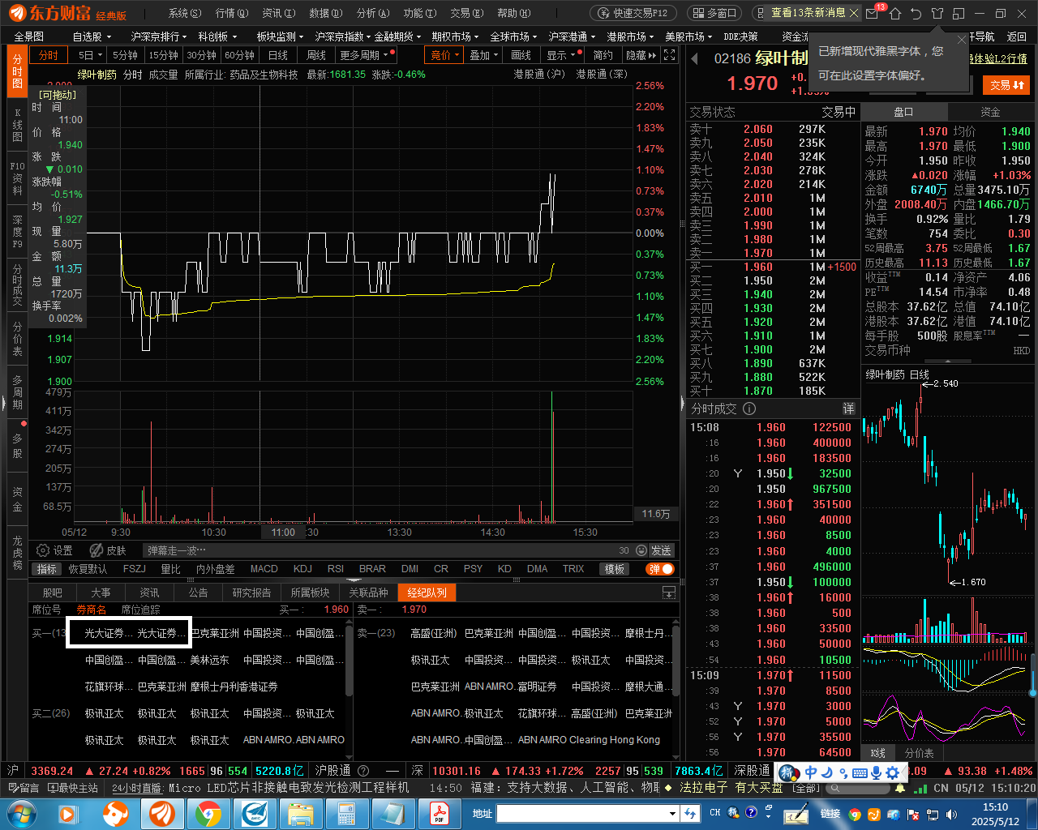The height and width of the screenshot is (830, 1038).
Task: Expand chart to fullscreen icon
Action: click(x=669, y=55)
